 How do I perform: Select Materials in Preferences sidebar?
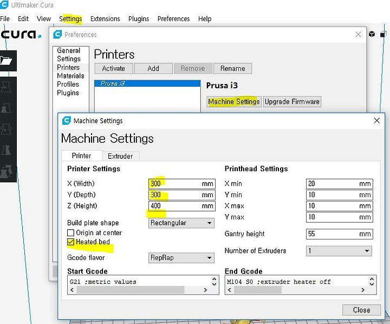click(70, 76)
